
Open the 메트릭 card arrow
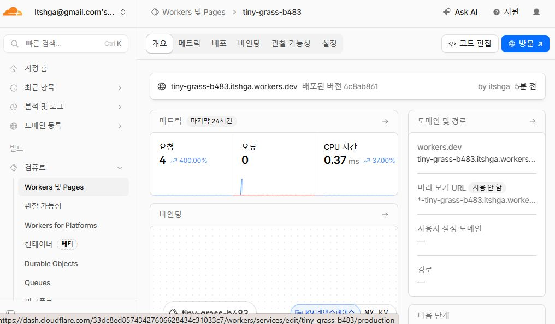(385, 121)
